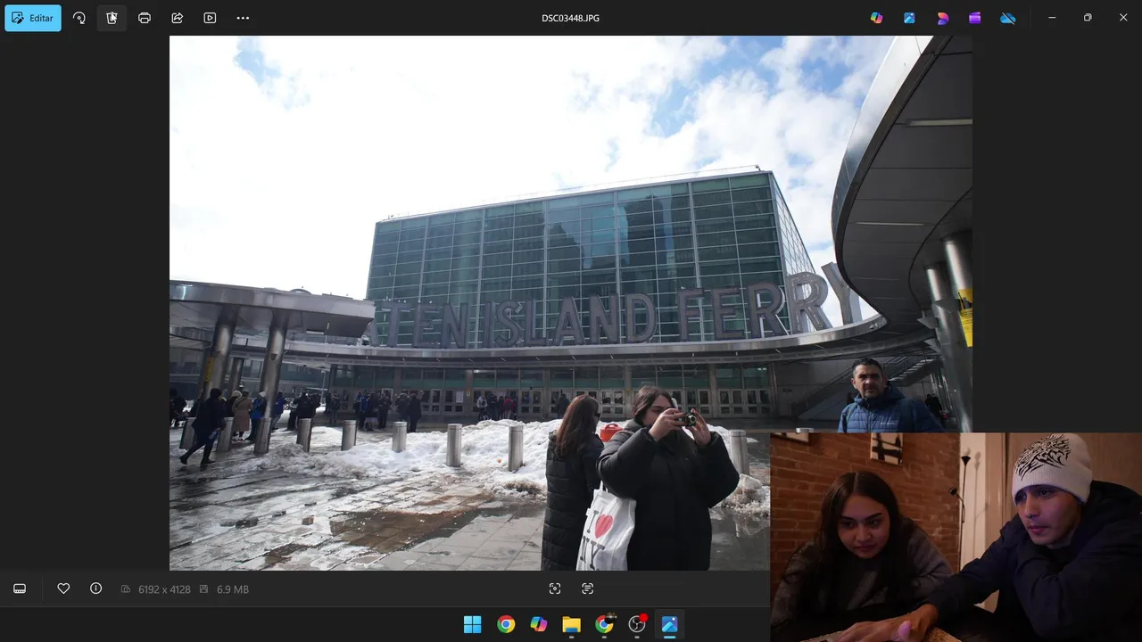
Task: Click the 6.9 MB file size text
Action: click(x=233, y=589)
